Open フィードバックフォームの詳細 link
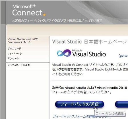 point(82,116)
